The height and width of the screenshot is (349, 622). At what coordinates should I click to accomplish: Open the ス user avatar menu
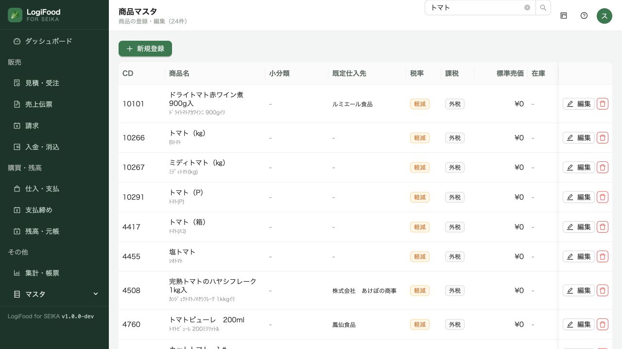[x=605, y=16]
